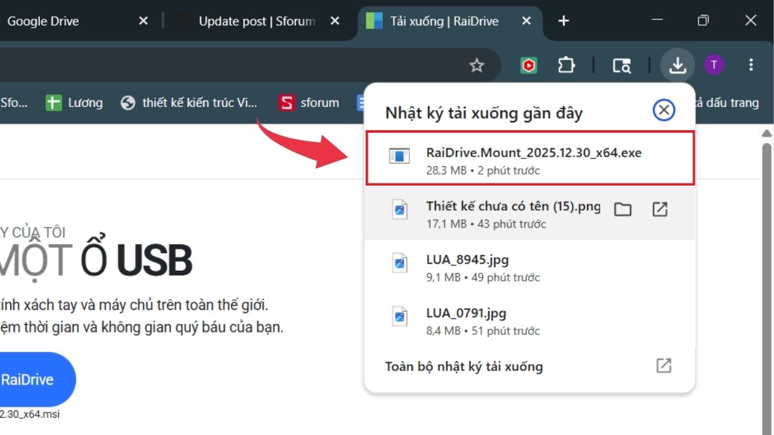The height and width of the screenshot is (435, 774).
Task: Open the bookmark ending in dấu trang
Action: (728, 102)
